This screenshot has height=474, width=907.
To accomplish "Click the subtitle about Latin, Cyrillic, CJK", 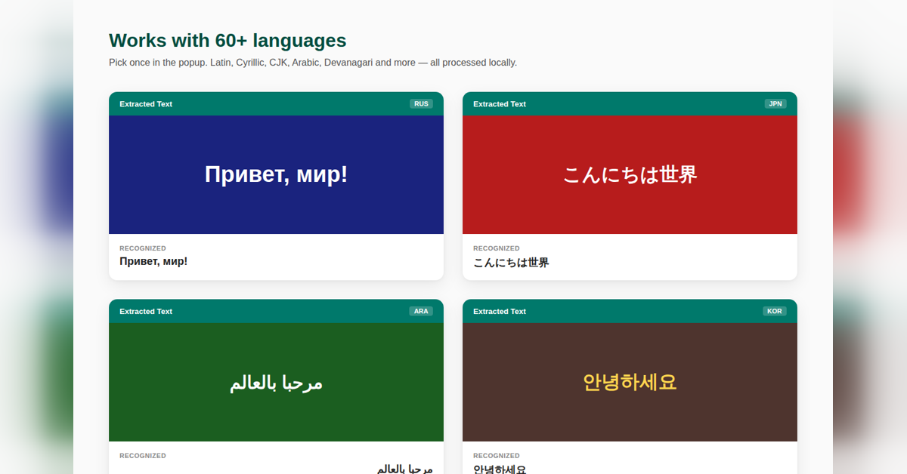I will [x=313, y=63].
